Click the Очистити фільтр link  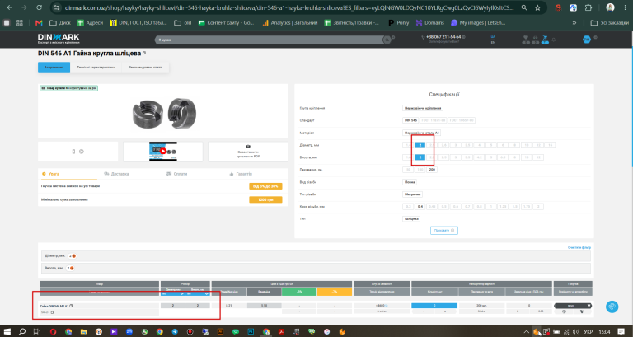coord(579,247)
